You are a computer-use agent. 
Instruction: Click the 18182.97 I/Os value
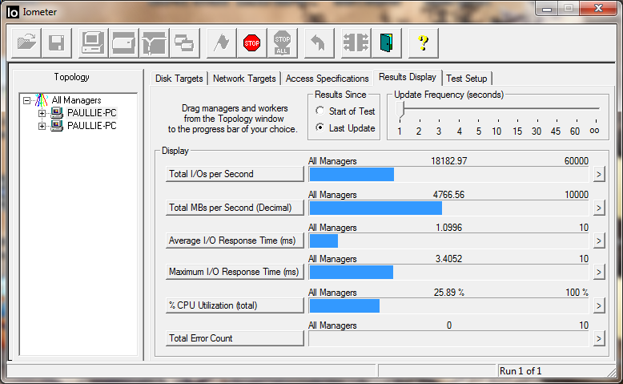pyautogui.click(x=449, y=161)
